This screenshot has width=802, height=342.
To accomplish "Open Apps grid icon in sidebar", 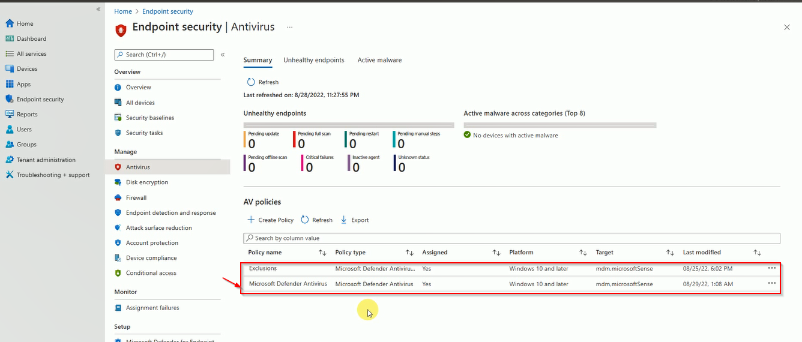I will point(10,84).
